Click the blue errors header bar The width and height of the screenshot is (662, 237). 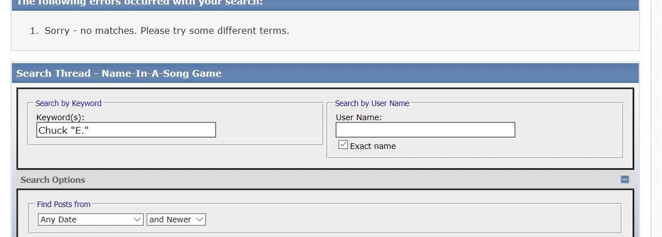click(325, 3)
